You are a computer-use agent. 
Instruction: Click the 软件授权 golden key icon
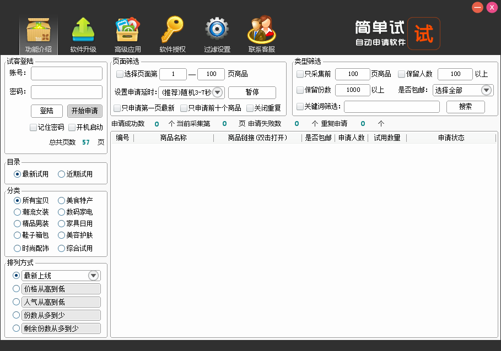[x=173, y=30]
